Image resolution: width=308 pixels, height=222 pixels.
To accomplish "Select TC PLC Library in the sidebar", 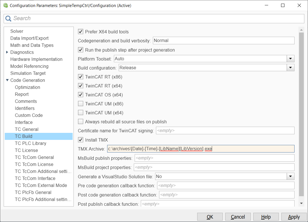I will click(x=31, y=143).
